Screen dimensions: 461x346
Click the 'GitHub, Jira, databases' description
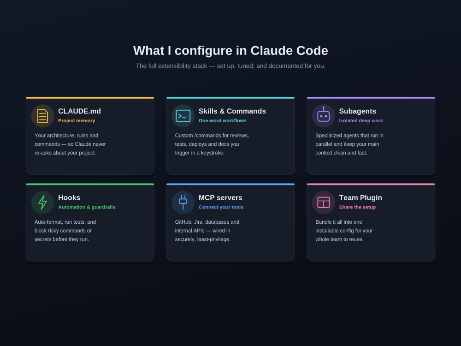[x=207, y=231]
